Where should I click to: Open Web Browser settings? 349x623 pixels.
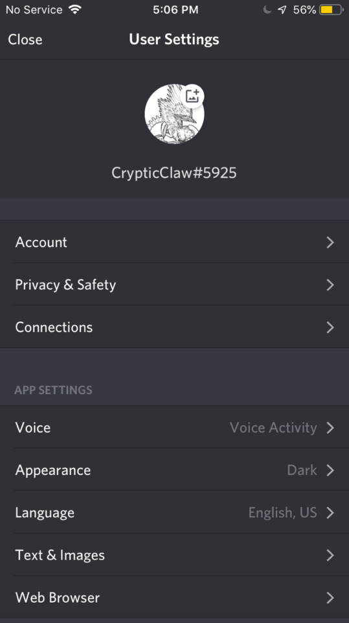point(175,598)
